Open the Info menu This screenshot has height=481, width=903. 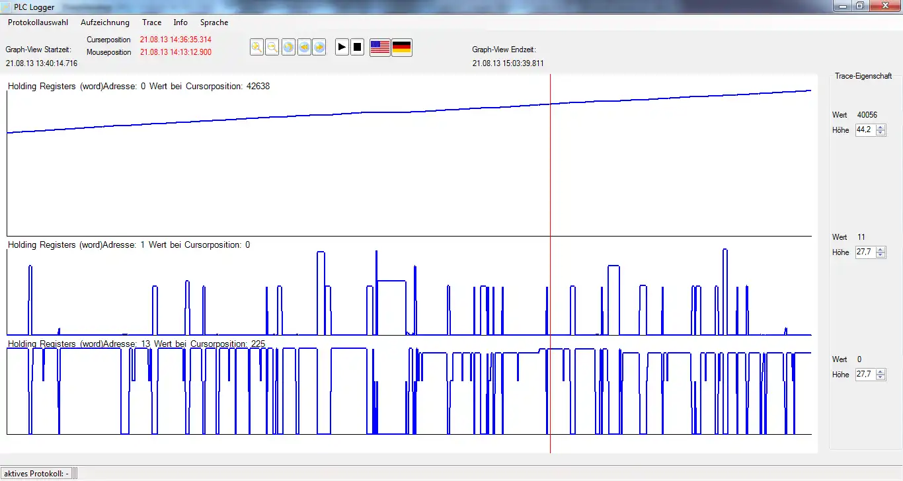pos(180,22)
